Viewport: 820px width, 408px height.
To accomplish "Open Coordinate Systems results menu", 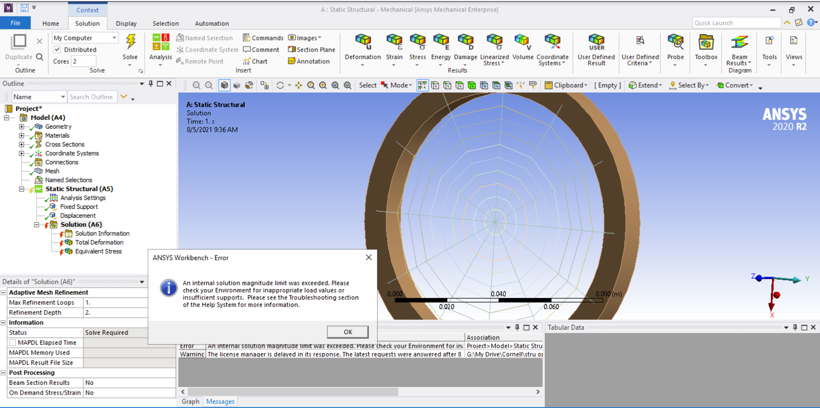I will [552, 49].
